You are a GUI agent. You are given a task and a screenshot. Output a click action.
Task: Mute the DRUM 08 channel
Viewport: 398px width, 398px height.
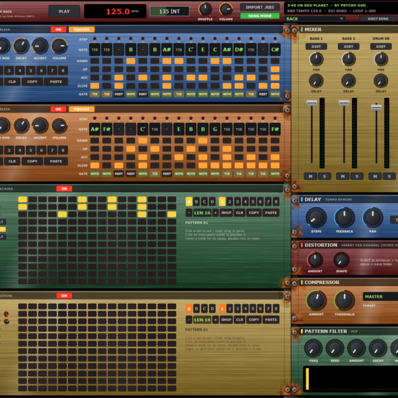375,177
